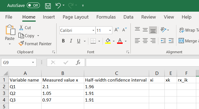This screenshot has height=109, width=199.
Task: Toggle Underline formatting
Action: coord(79,41)
